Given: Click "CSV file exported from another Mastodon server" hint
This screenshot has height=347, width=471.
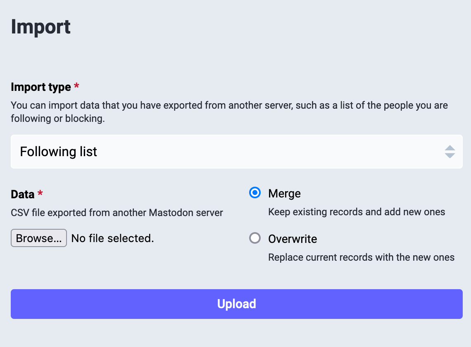Looking at the screenshot, I should [x=117, y=213].
